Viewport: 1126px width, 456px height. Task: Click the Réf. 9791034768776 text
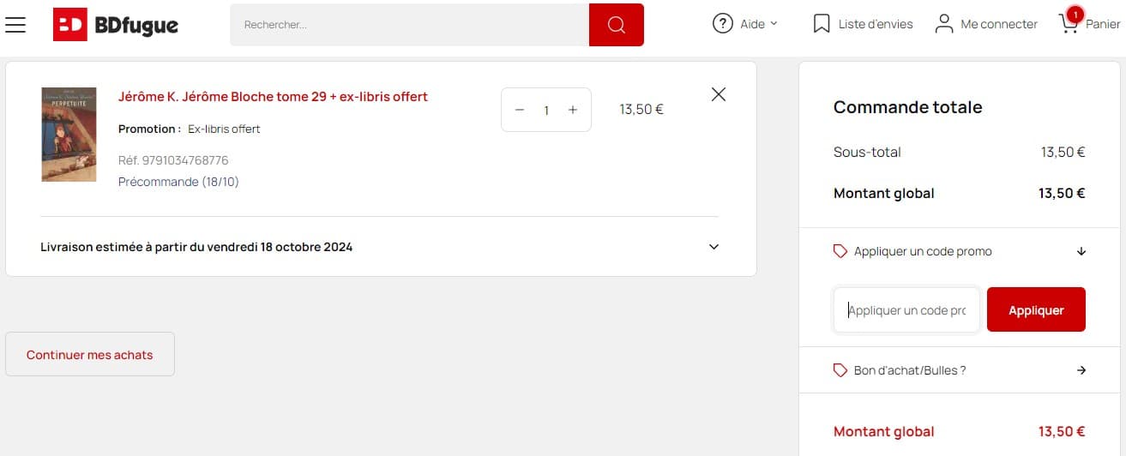tap(173, 160)
